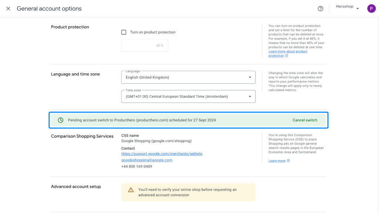The width and height of the screenshot is (379, 214).
Task: Expand the Heroshop account switcher arrow
Action: (x=358, y=9)
